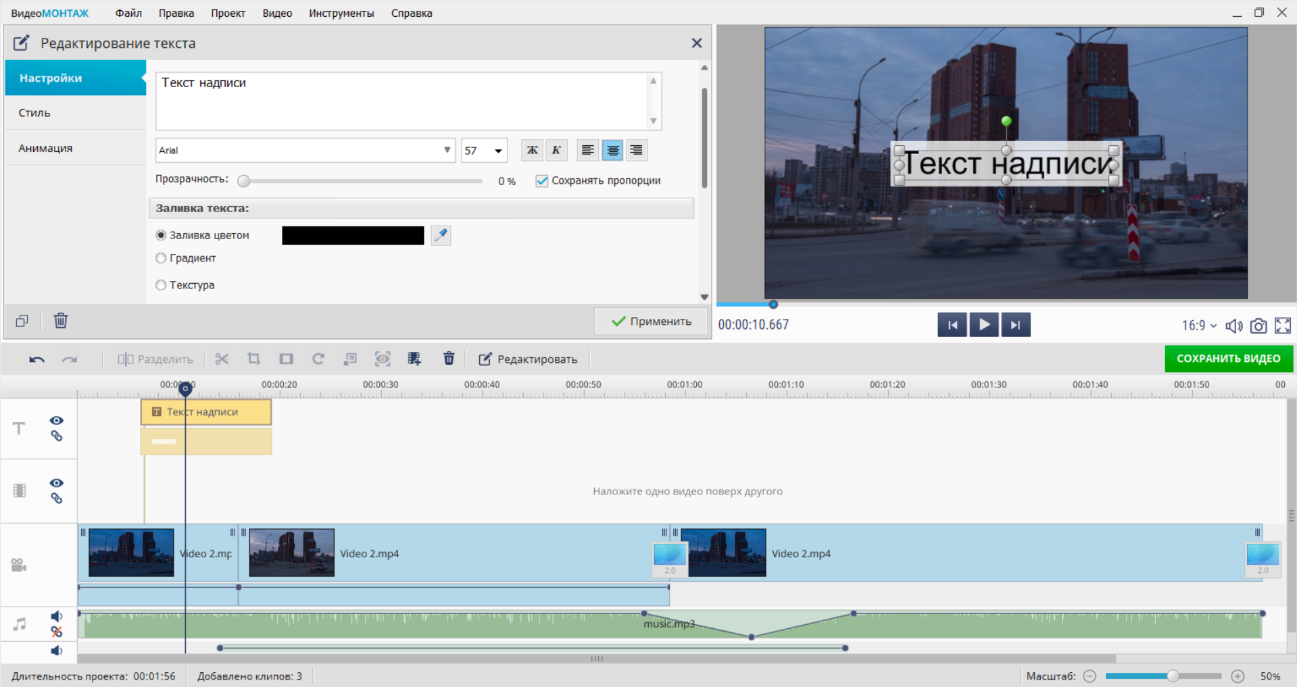Viewport: 1297px width, 687px height.
Task: Toggle link on the text track
Action: pyautogui.click(x=57, y=436)
